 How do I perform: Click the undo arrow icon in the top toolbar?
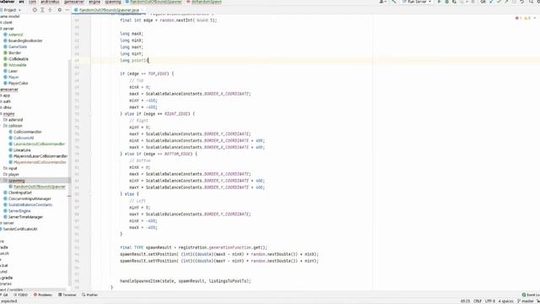click(522, 2)
